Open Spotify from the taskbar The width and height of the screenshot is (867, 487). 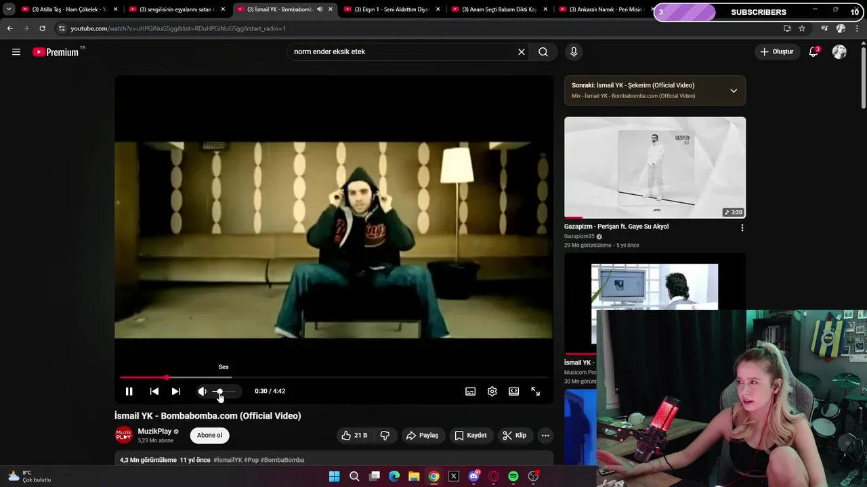pyautogui.click(x=513, y=477)
